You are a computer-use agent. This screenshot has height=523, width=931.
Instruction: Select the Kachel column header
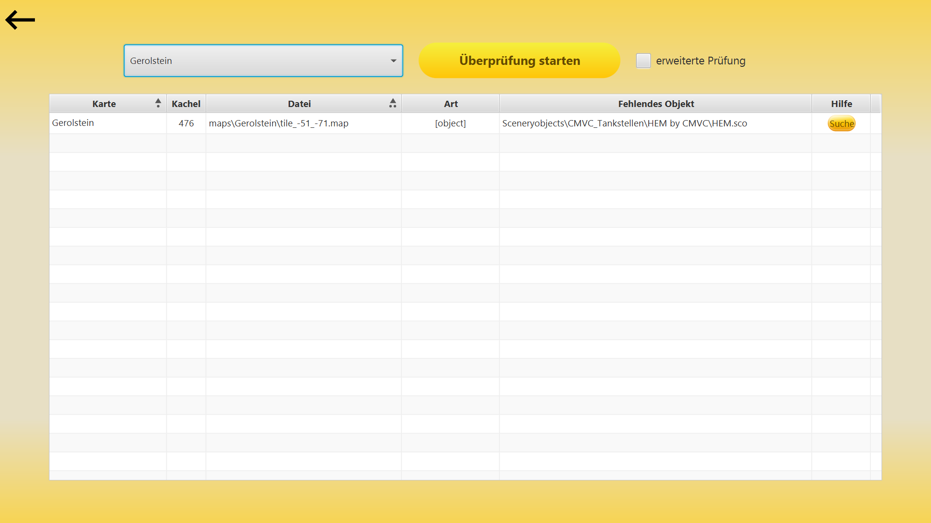[186, 104]
